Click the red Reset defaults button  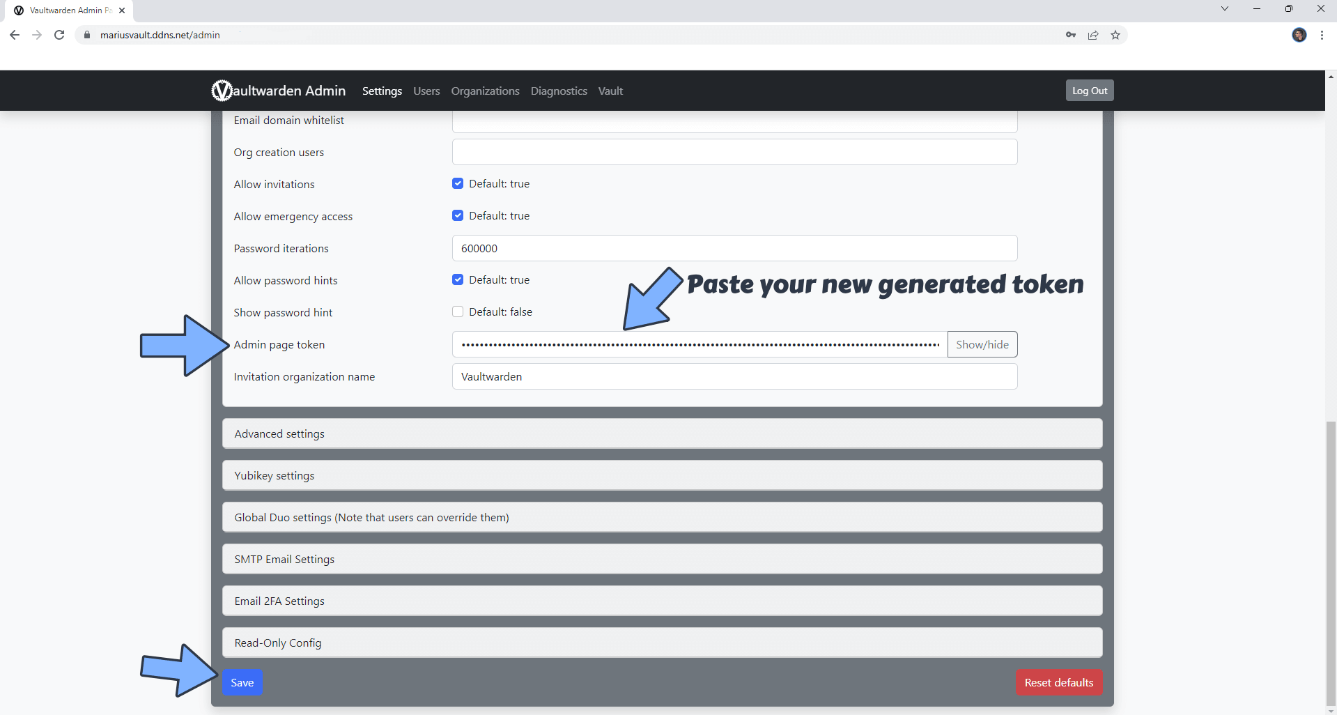pyautogui.click(x=1058, y=682)
